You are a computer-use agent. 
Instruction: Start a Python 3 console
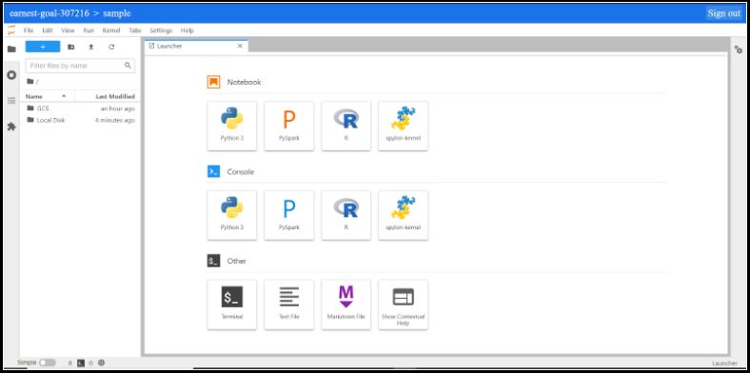(x=232, y=215)
